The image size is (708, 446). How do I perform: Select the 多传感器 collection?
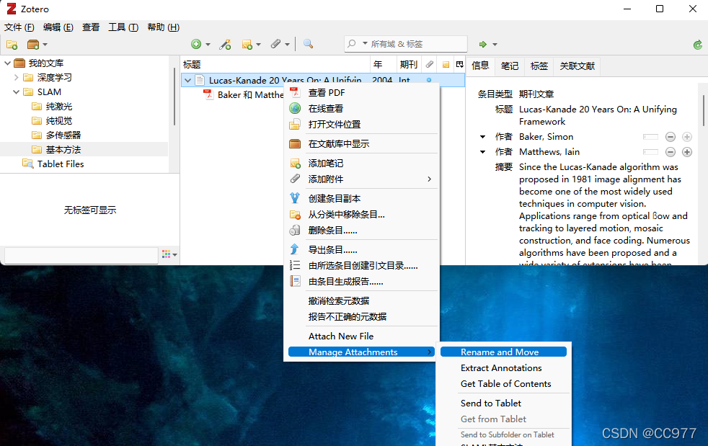(x=63, y=135)
